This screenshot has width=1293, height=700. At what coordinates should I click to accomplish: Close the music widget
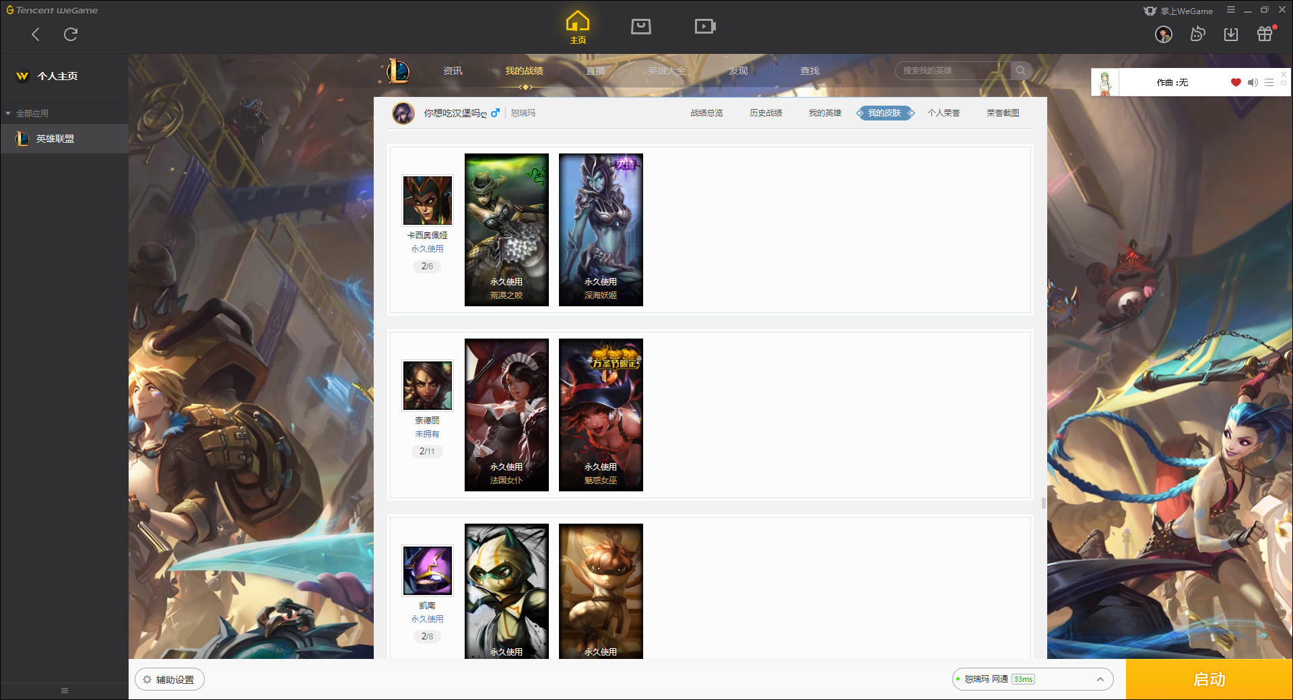1284,73
